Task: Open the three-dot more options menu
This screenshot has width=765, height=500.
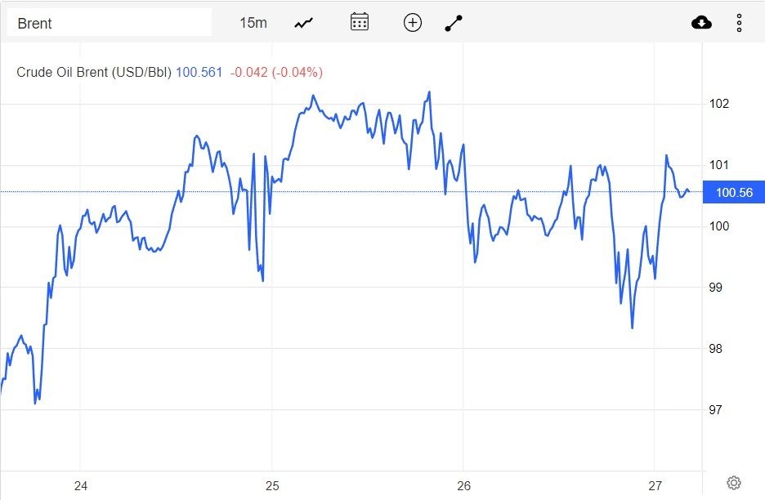Action: 739,23
